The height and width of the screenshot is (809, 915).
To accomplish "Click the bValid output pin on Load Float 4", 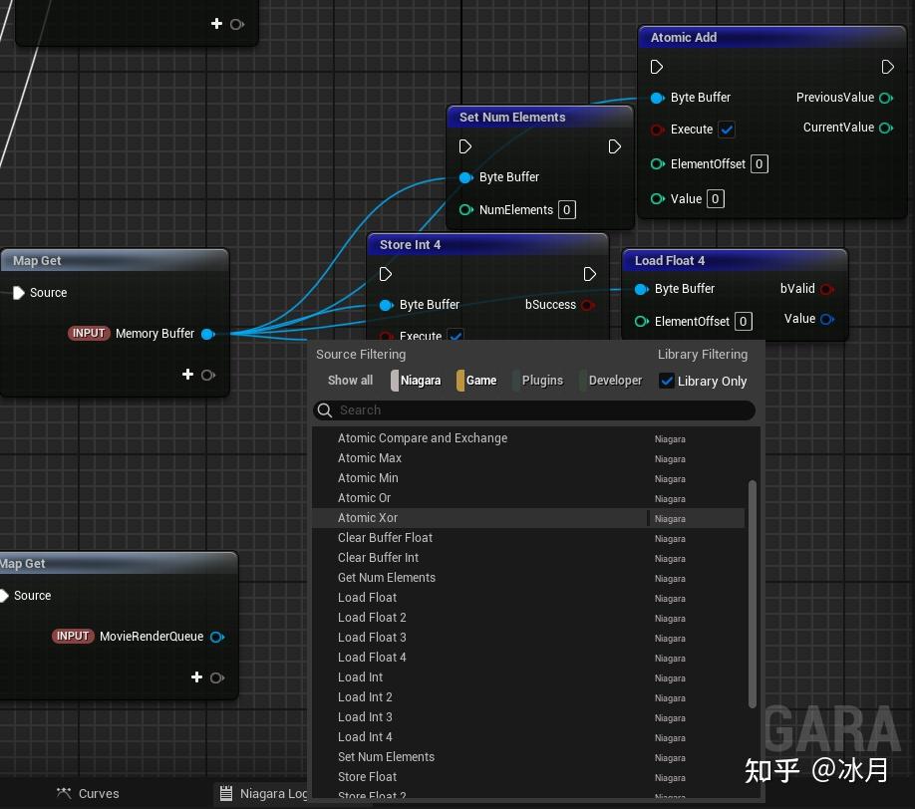I will [826, 289].
